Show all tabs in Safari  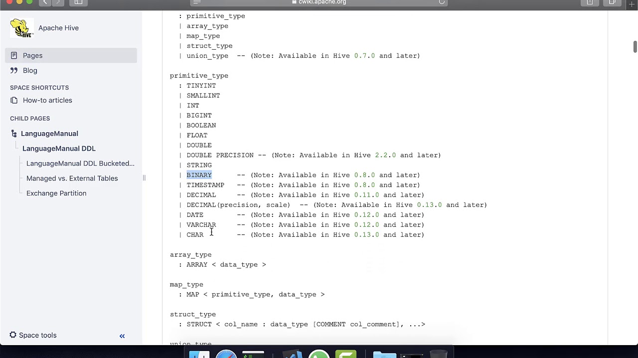pyautogui.click(x=612, y=2)
